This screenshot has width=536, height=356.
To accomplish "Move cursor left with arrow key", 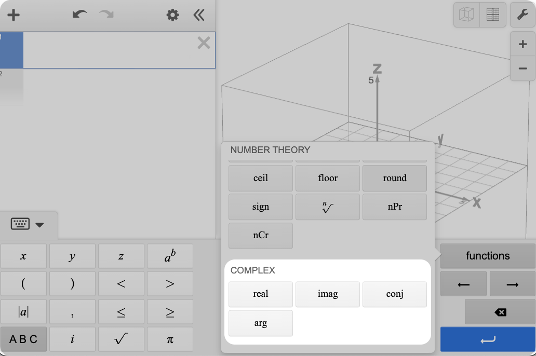I will 463,284.
